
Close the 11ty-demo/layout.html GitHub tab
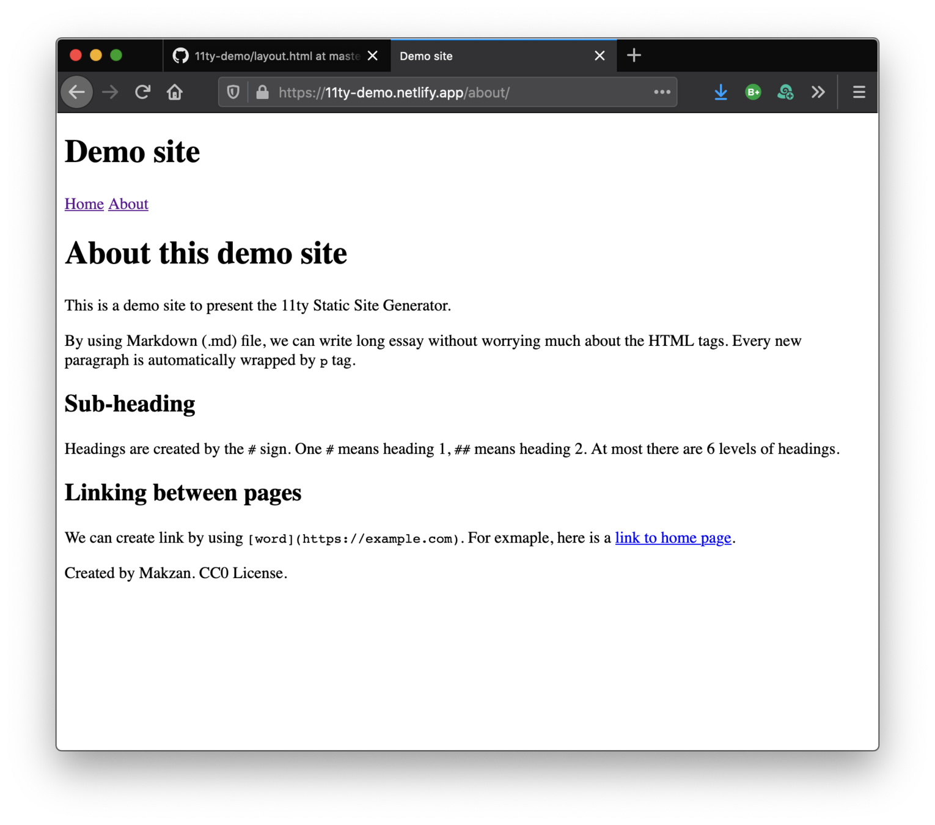click(372, 56)
